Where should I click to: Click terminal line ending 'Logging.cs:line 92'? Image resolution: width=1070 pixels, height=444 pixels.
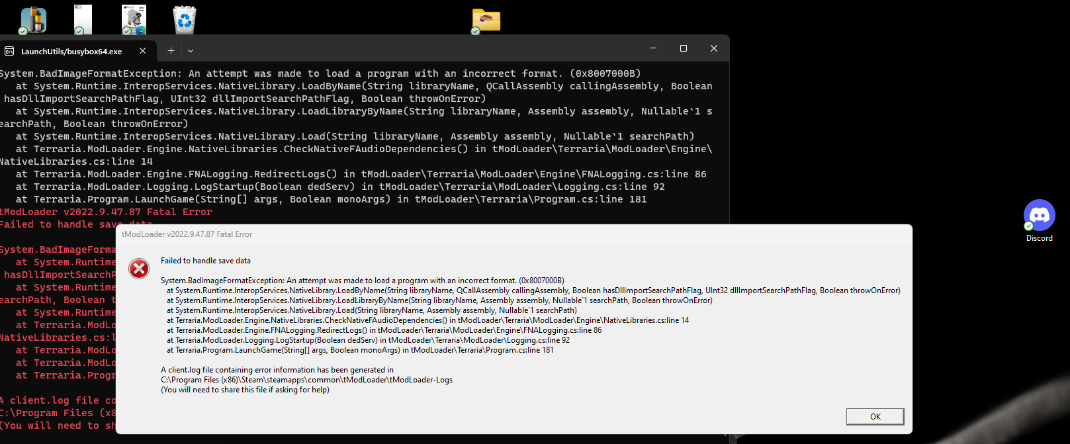pyautogui.click(x=340, y=187)
